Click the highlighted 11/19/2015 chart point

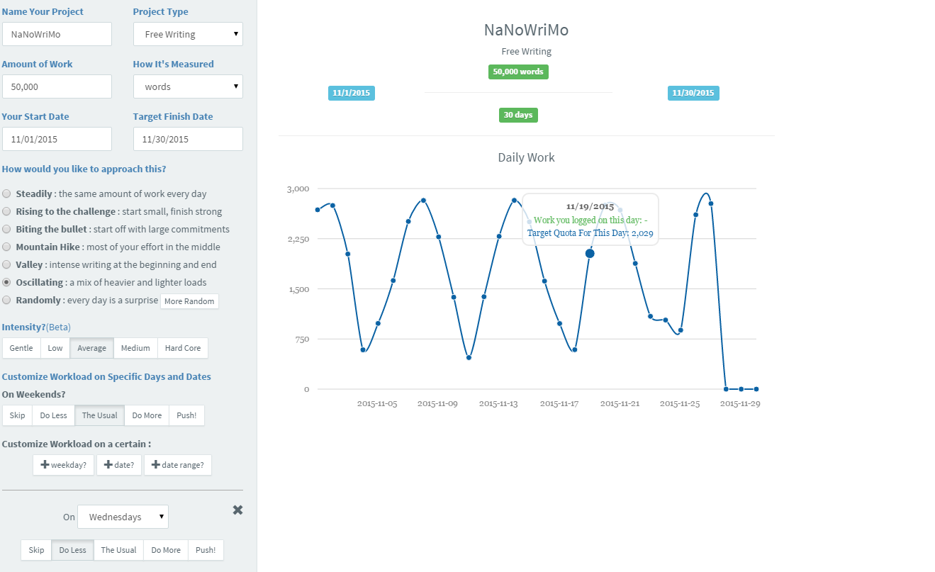tap(590, 253)
